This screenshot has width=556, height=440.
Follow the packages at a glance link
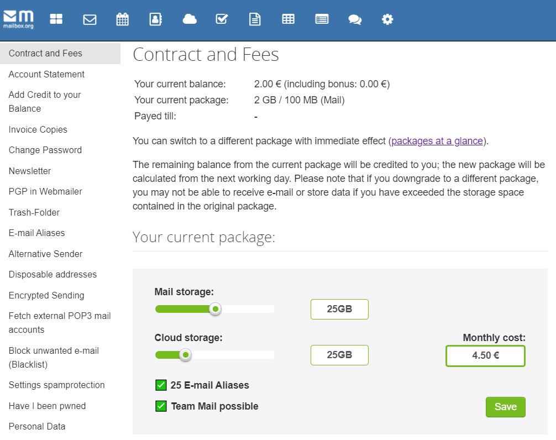(437, 141)
